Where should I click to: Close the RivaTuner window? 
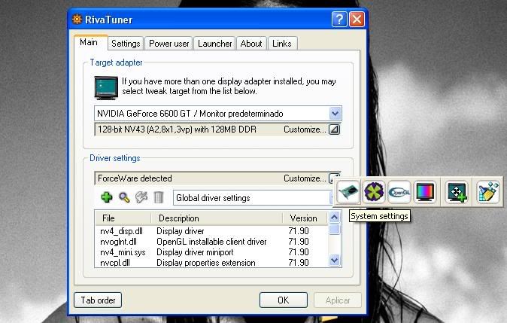coord(357,20)
